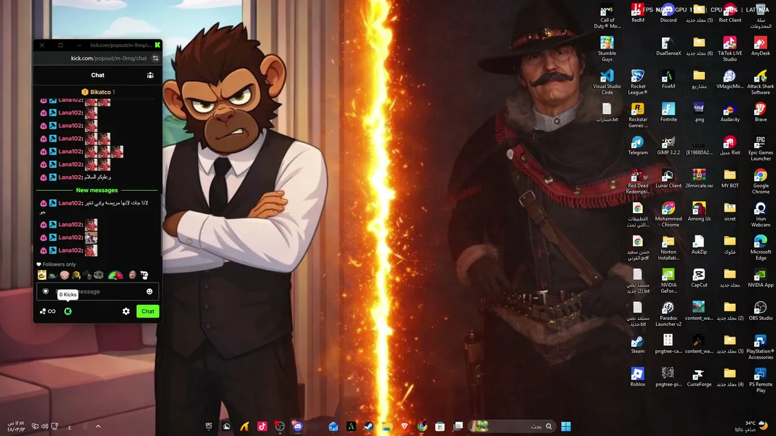Open Attack Shark Software shortcut
The image size is (776, 436).
(x=761, y=82)
